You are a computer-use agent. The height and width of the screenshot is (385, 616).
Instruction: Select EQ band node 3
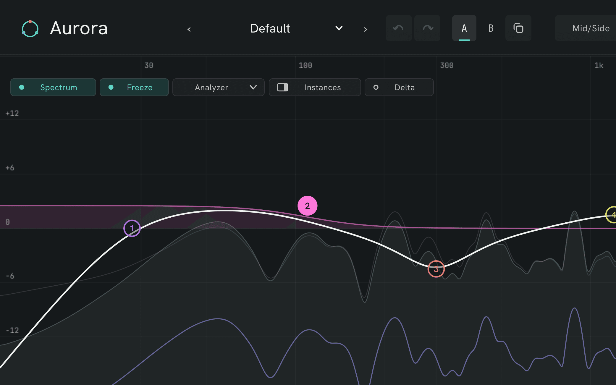point(436,269)
